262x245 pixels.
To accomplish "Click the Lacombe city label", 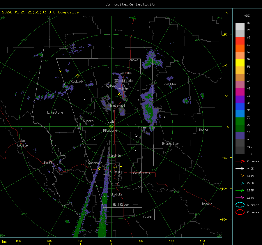I will [x=125, y=73].
